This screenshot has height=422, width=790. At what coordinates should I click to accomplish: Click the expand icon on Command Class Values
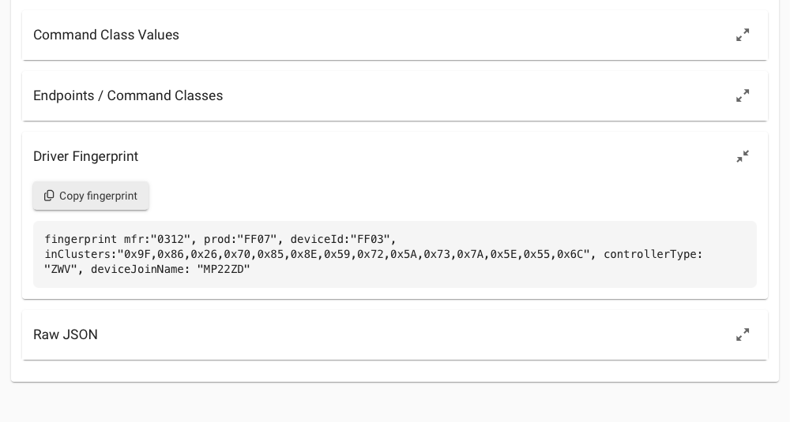[743, 35]
